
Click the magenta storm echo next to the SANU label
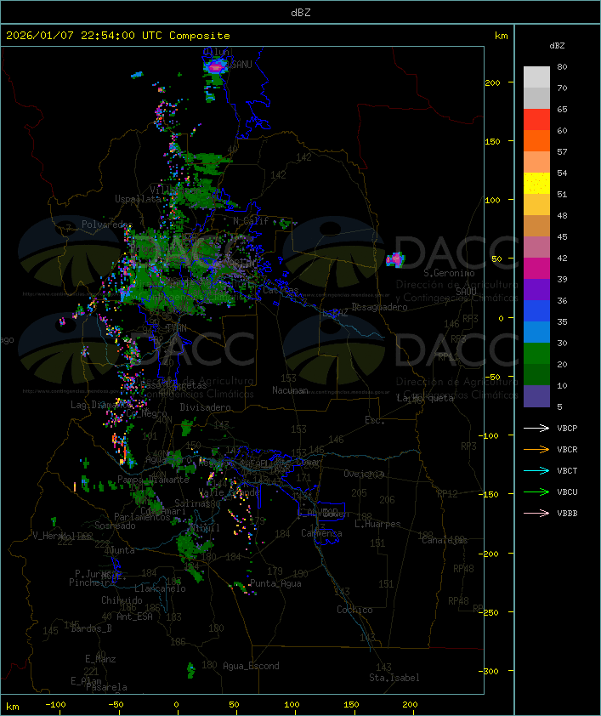(214, 68)
